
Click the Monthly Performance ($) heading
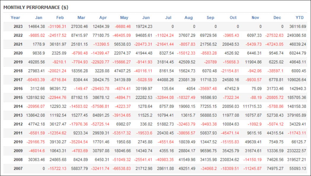point(36,7)
